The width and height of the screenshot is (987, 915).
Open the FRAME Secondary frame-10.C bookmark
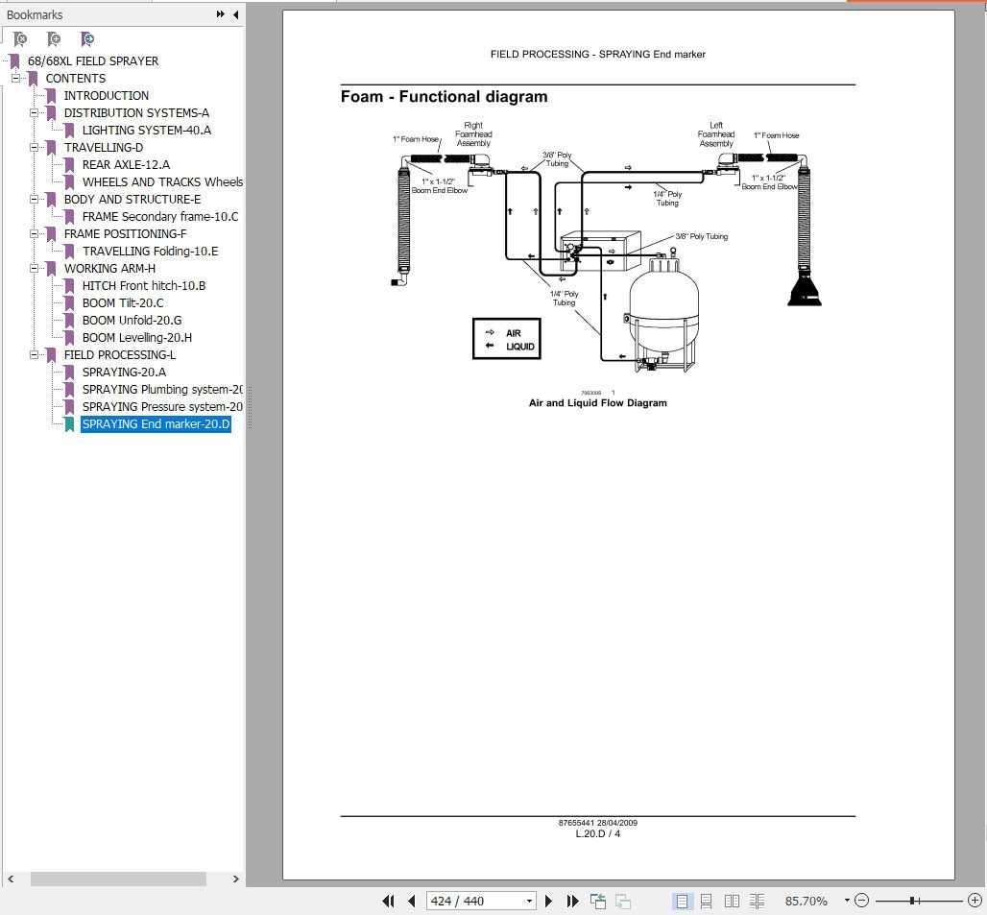coord(160,216)
